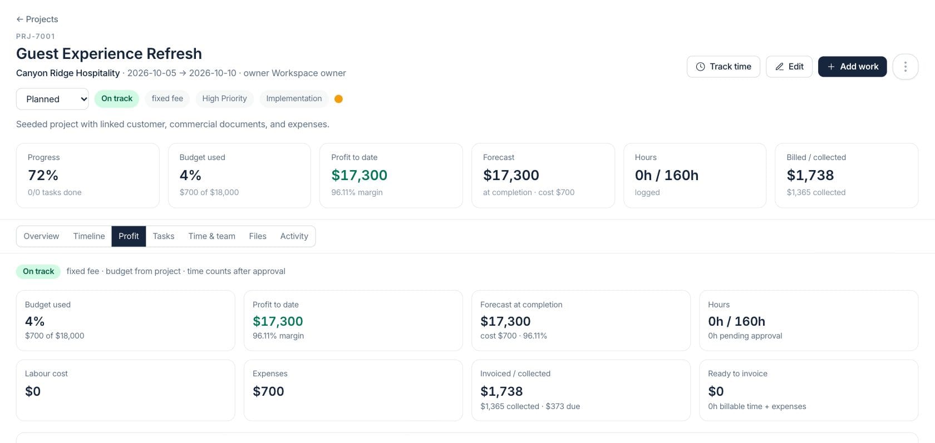Click Add work button

tap(852, 67)
